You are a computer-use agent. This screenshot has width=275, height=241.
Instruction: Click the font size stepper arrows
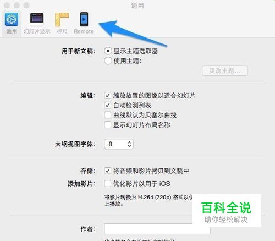pos(129,144)
